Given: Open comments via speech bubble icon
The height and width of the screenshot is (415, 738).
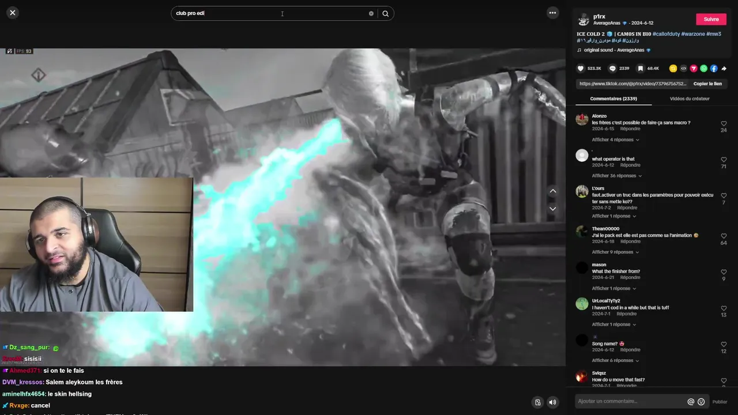Looking at the screenshot, I should [x=612, y=68].
